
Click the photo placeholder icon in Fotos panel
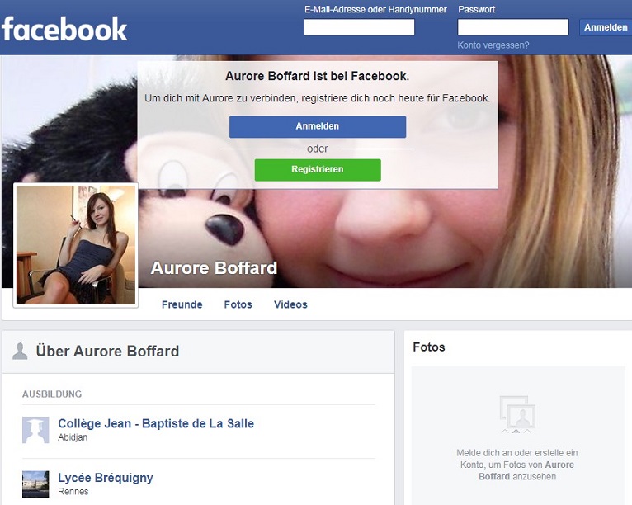[517, 414]
